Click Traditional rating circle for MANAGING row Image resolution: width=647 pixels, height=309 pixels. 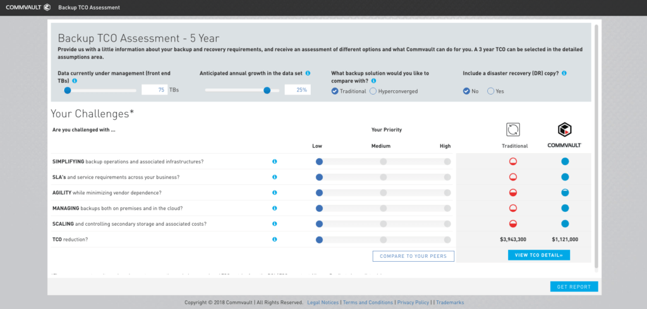513,208
